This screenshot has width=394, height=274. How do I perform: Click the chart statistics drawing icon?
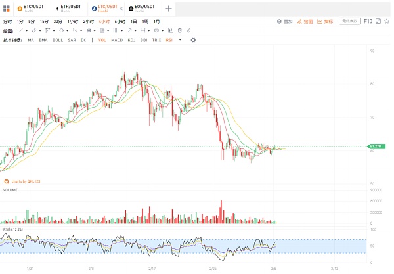[170, 30]
